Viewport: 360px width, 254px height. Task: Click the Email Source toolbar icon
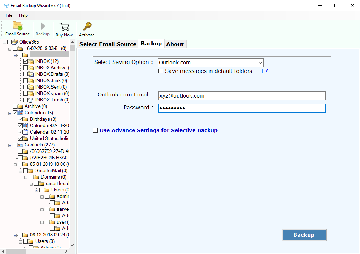click(17, 26)
